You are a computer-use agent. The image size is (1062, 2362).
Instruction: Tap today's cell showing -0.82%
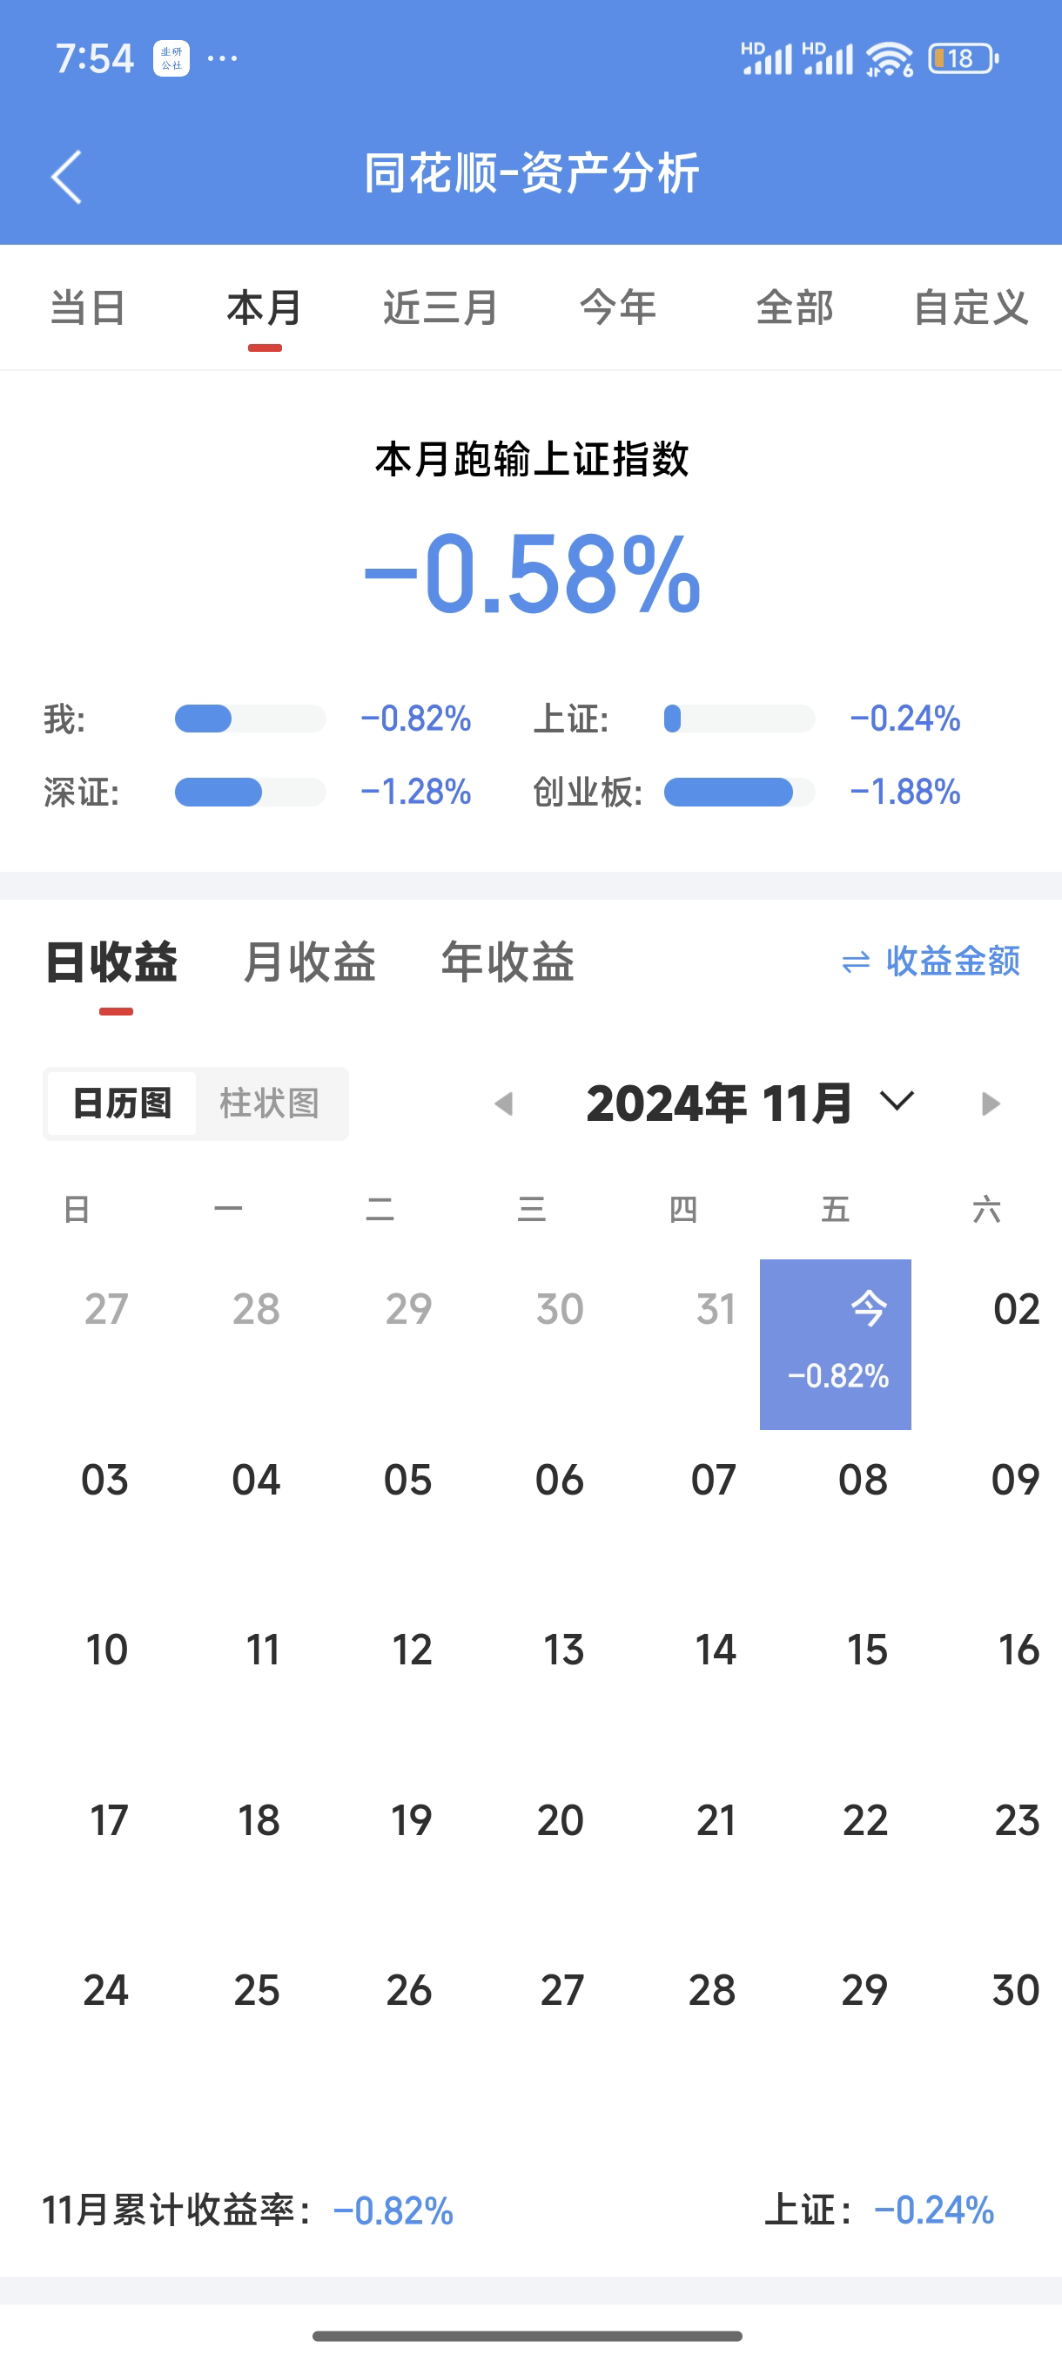tap(836, 1344)
